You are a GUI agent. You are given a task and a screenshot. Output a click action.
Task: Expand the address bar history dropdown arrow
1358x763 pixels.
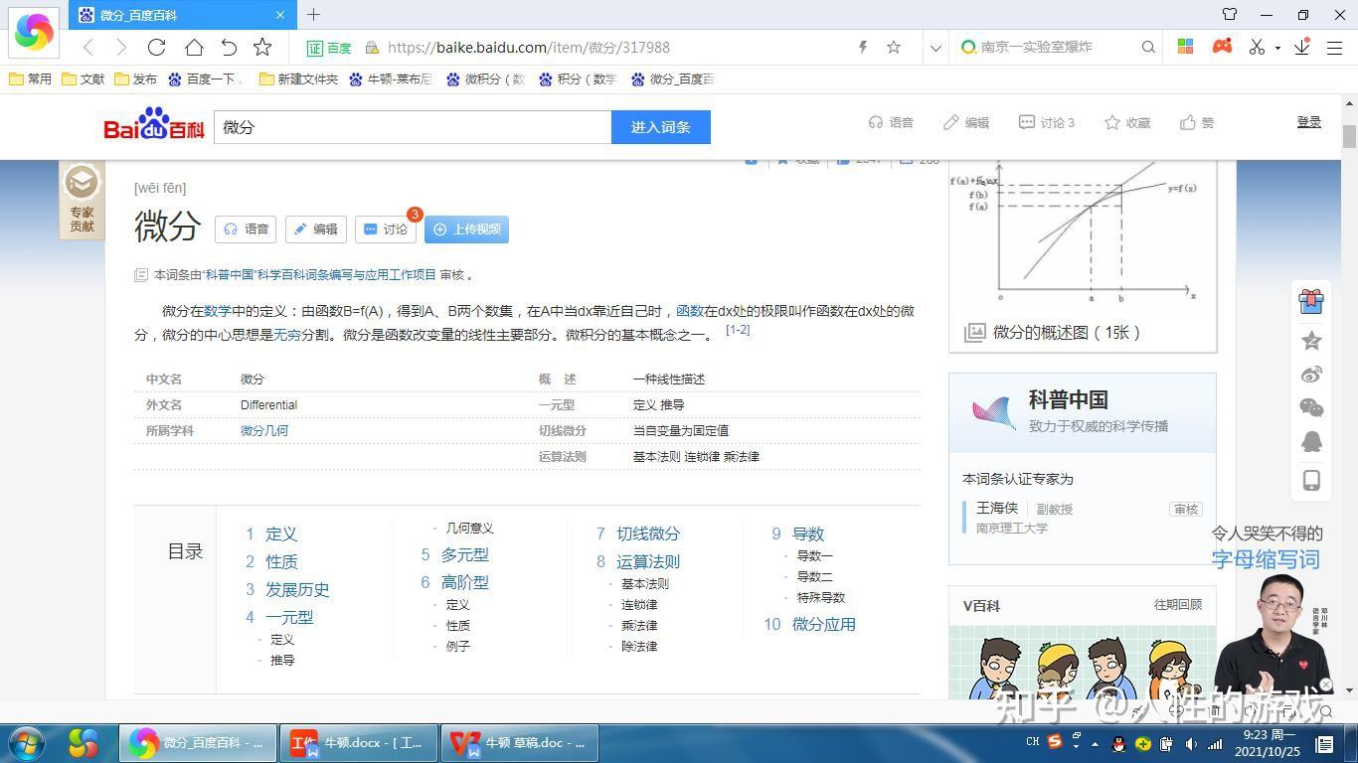pos(934,47)
